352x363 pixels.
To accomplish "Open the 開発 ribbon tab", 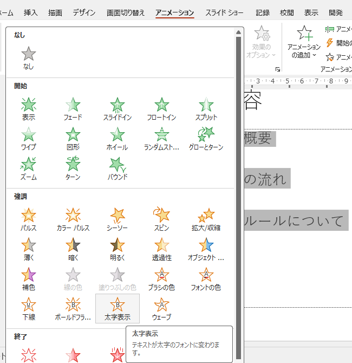I will (x=336, y=12).
